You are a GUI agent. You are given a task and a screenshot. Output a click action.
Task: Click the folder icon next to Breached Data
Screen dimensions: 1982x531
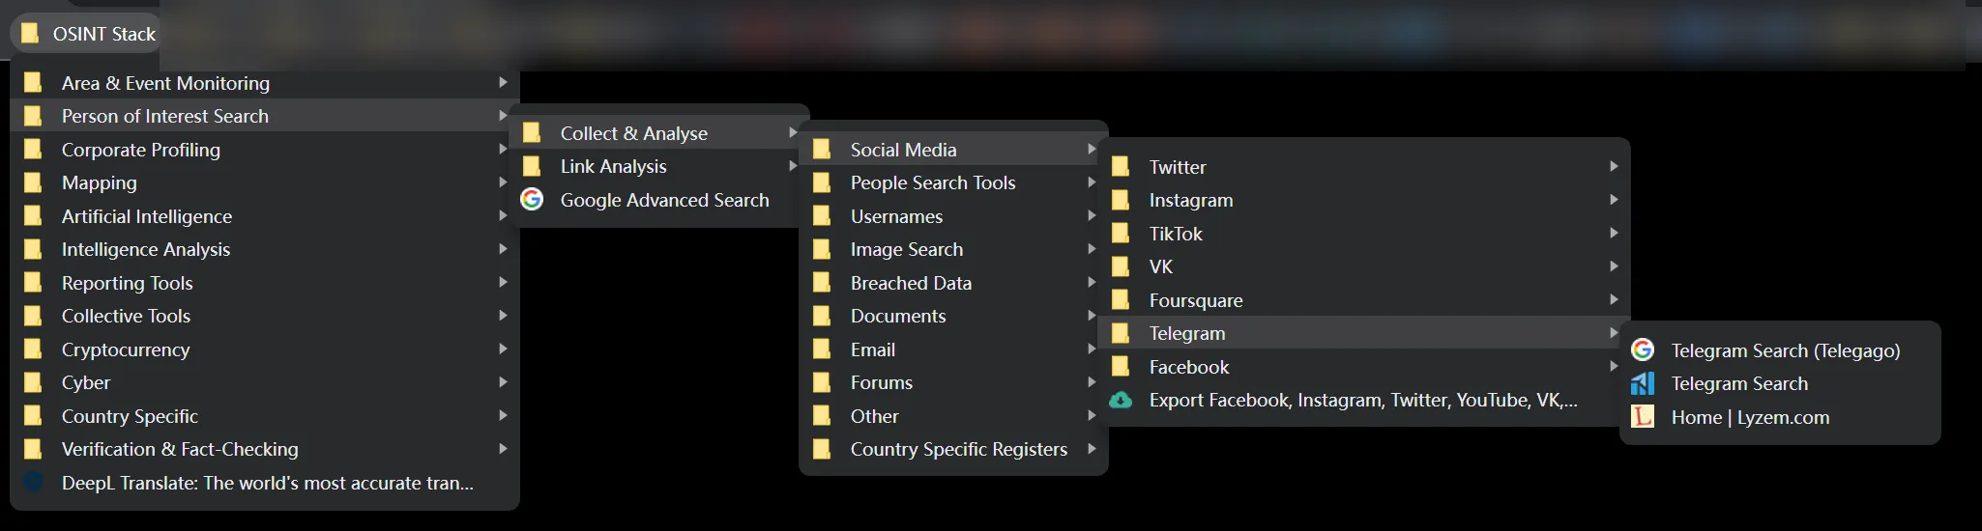[x=822, y=282]
